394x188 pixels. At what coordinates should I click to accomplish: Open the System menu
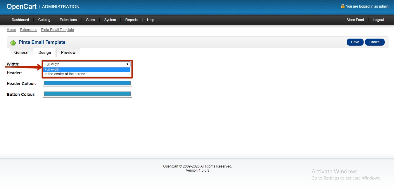[x=110, y=20]
